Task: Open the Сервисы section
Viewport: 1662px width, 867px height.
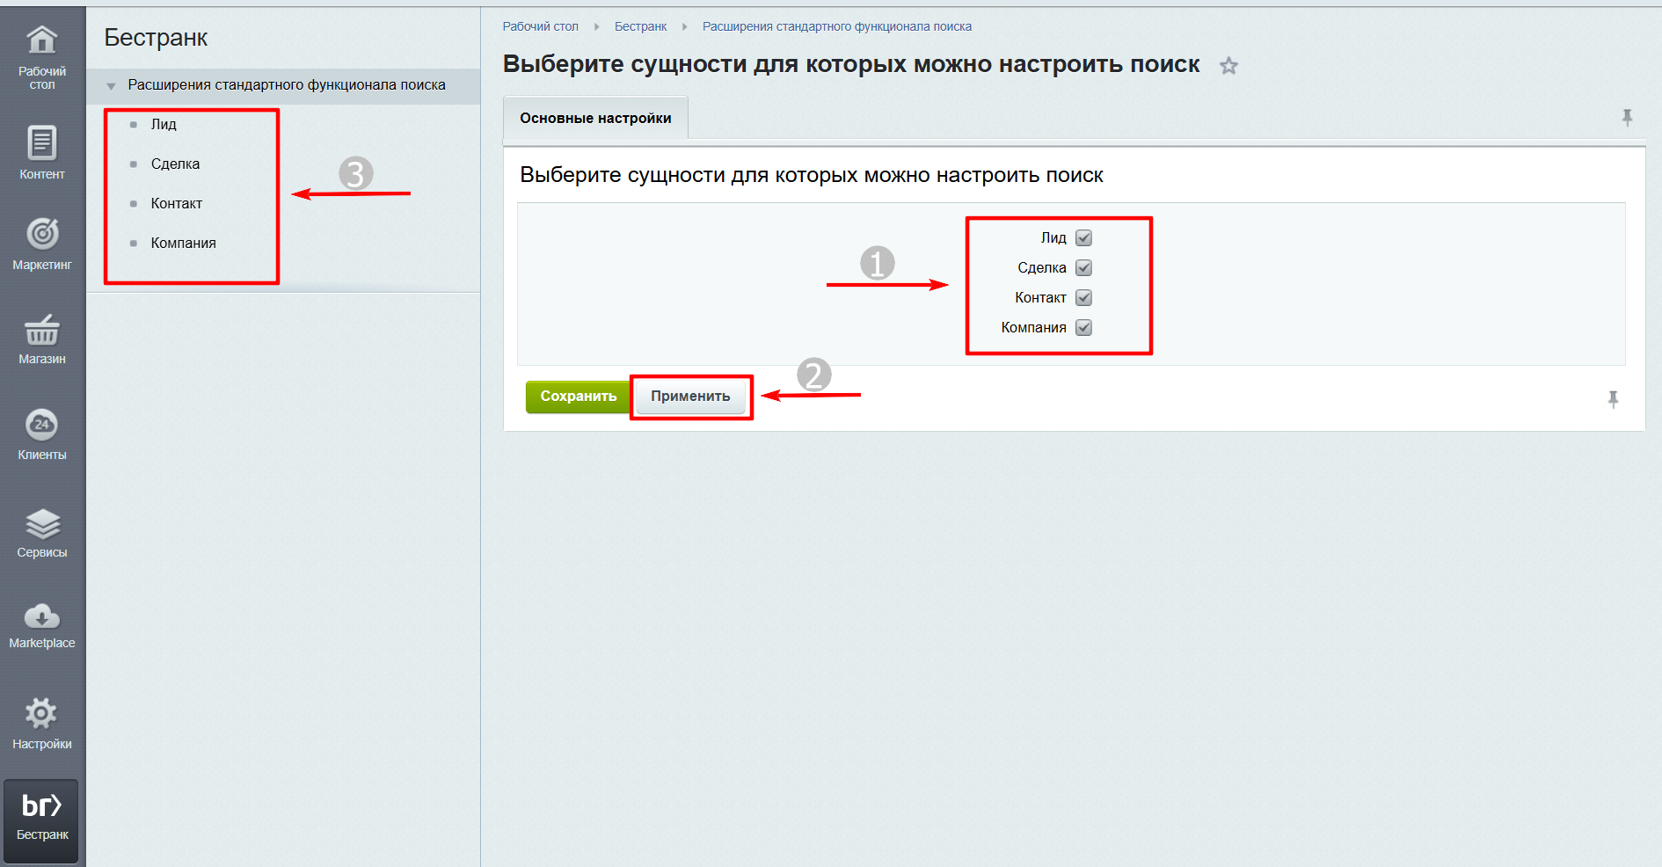Action: [x=42, y=525]
